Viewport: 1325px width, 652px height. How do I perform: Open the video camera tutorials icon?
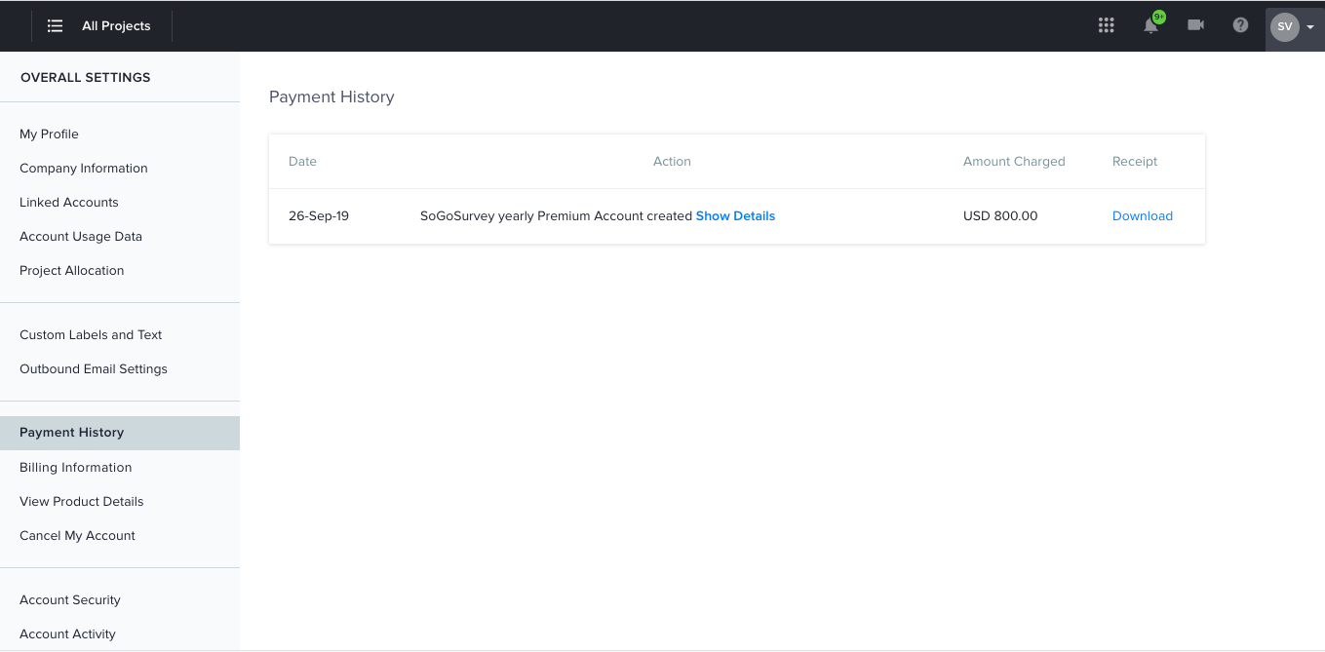click(1195, 25)
